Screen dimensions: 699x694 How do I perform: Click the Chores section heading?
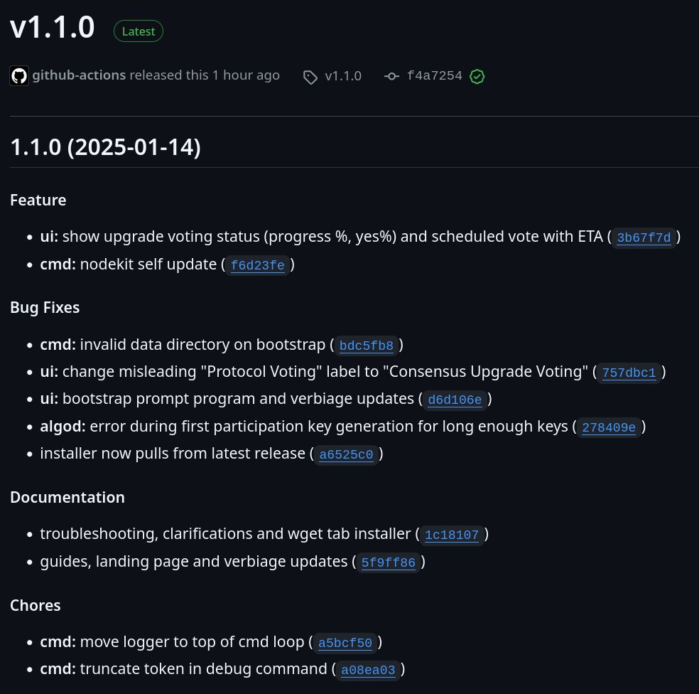point(36,605)
